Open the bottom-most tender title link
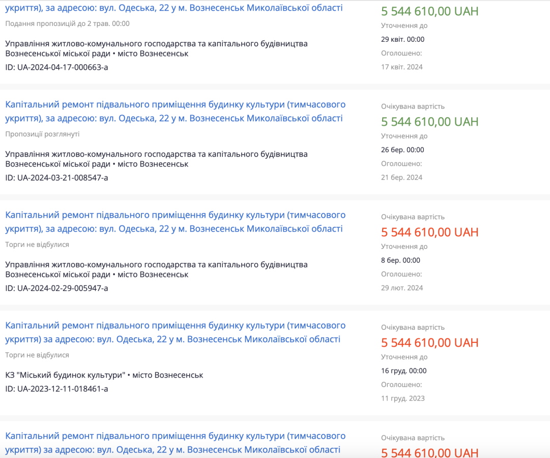The width and height of the screenshot is (550, 458). coord(175,443)
